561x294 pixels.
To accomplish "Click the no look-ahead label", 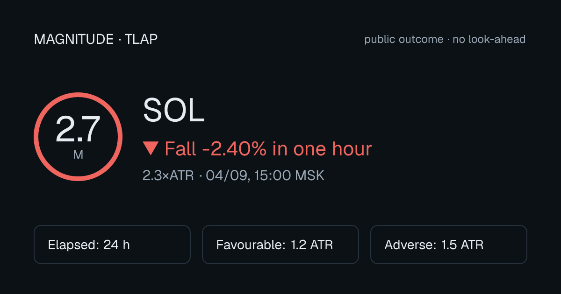I will click(x=489, y=39).
